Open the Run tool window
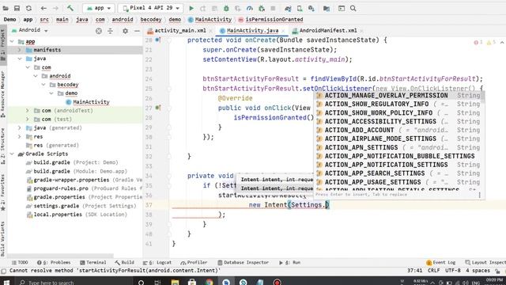The image size is (506, 285). (289, 262)
